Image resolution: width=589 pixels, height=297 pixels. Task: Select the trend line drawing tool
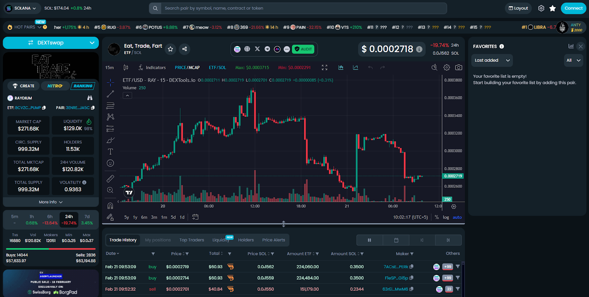click(x=110, y=94)
